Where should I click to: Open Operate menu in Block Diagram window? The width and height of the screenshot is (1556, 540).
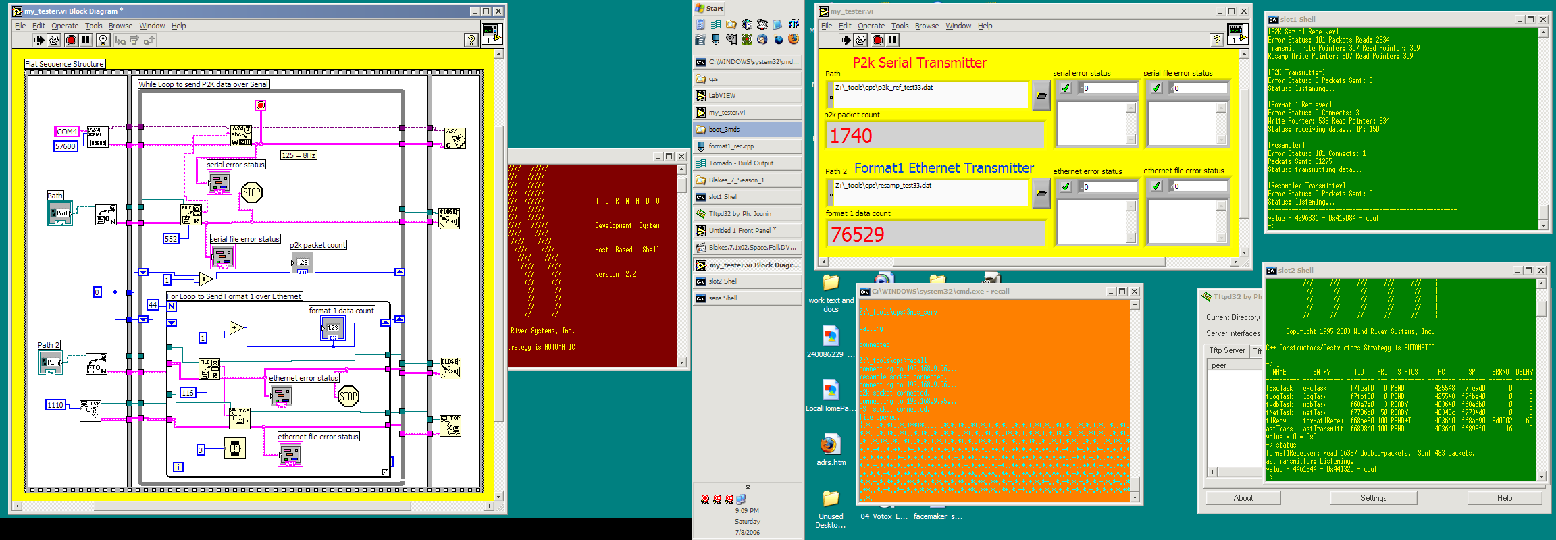(x=65, y=26)
